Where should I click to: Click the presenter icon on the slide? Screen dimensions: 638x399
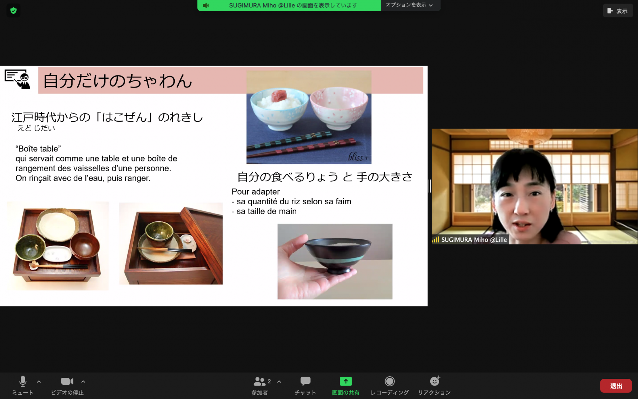coord(17,79)
